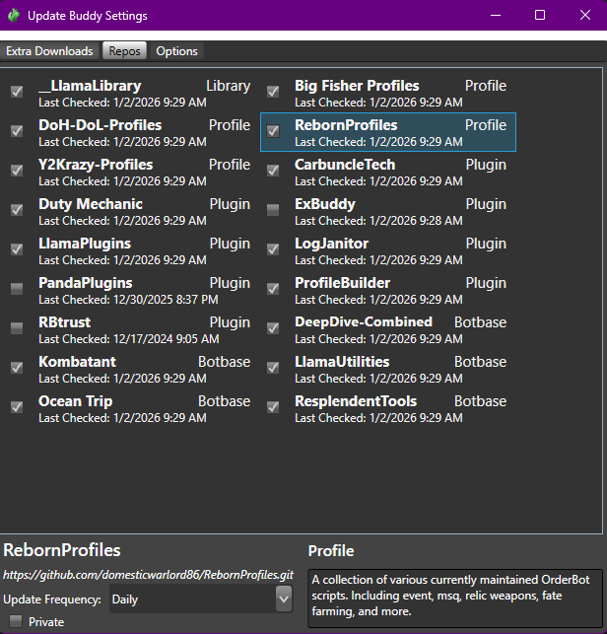Enable the RBtrust plugin checkbox

tap(17, 328)
